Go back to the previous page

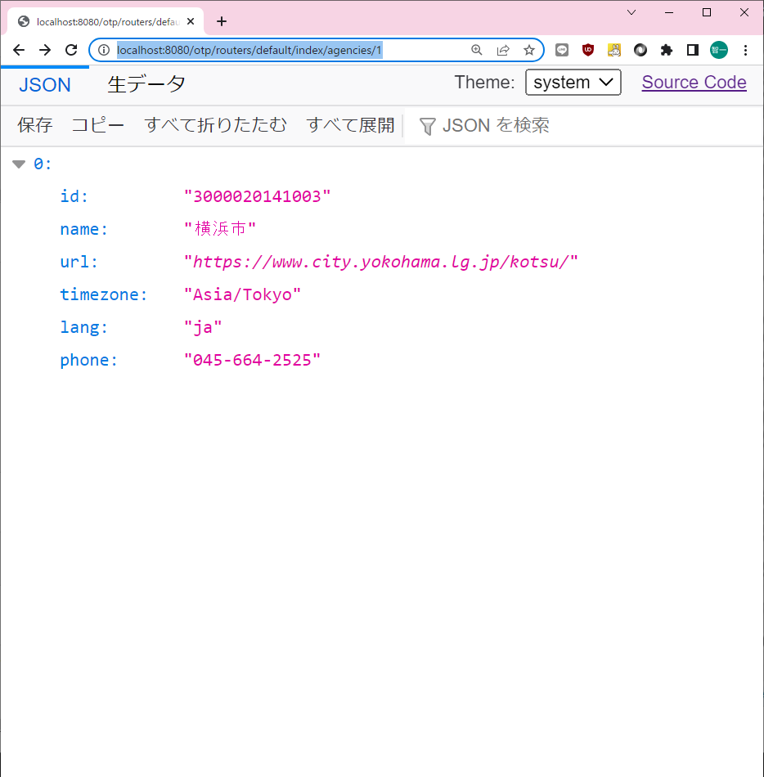pos(19,50)
